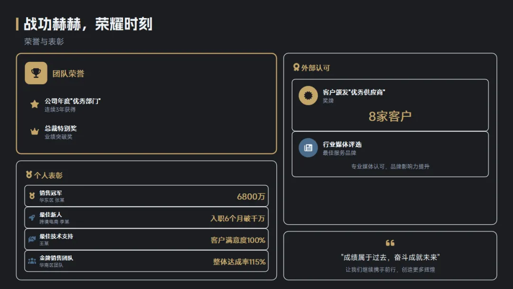Viewport: 513px width, 289px height.
Task: Click the crown icon beside 总裁特别奖
Action: click(x=35, y=132)
